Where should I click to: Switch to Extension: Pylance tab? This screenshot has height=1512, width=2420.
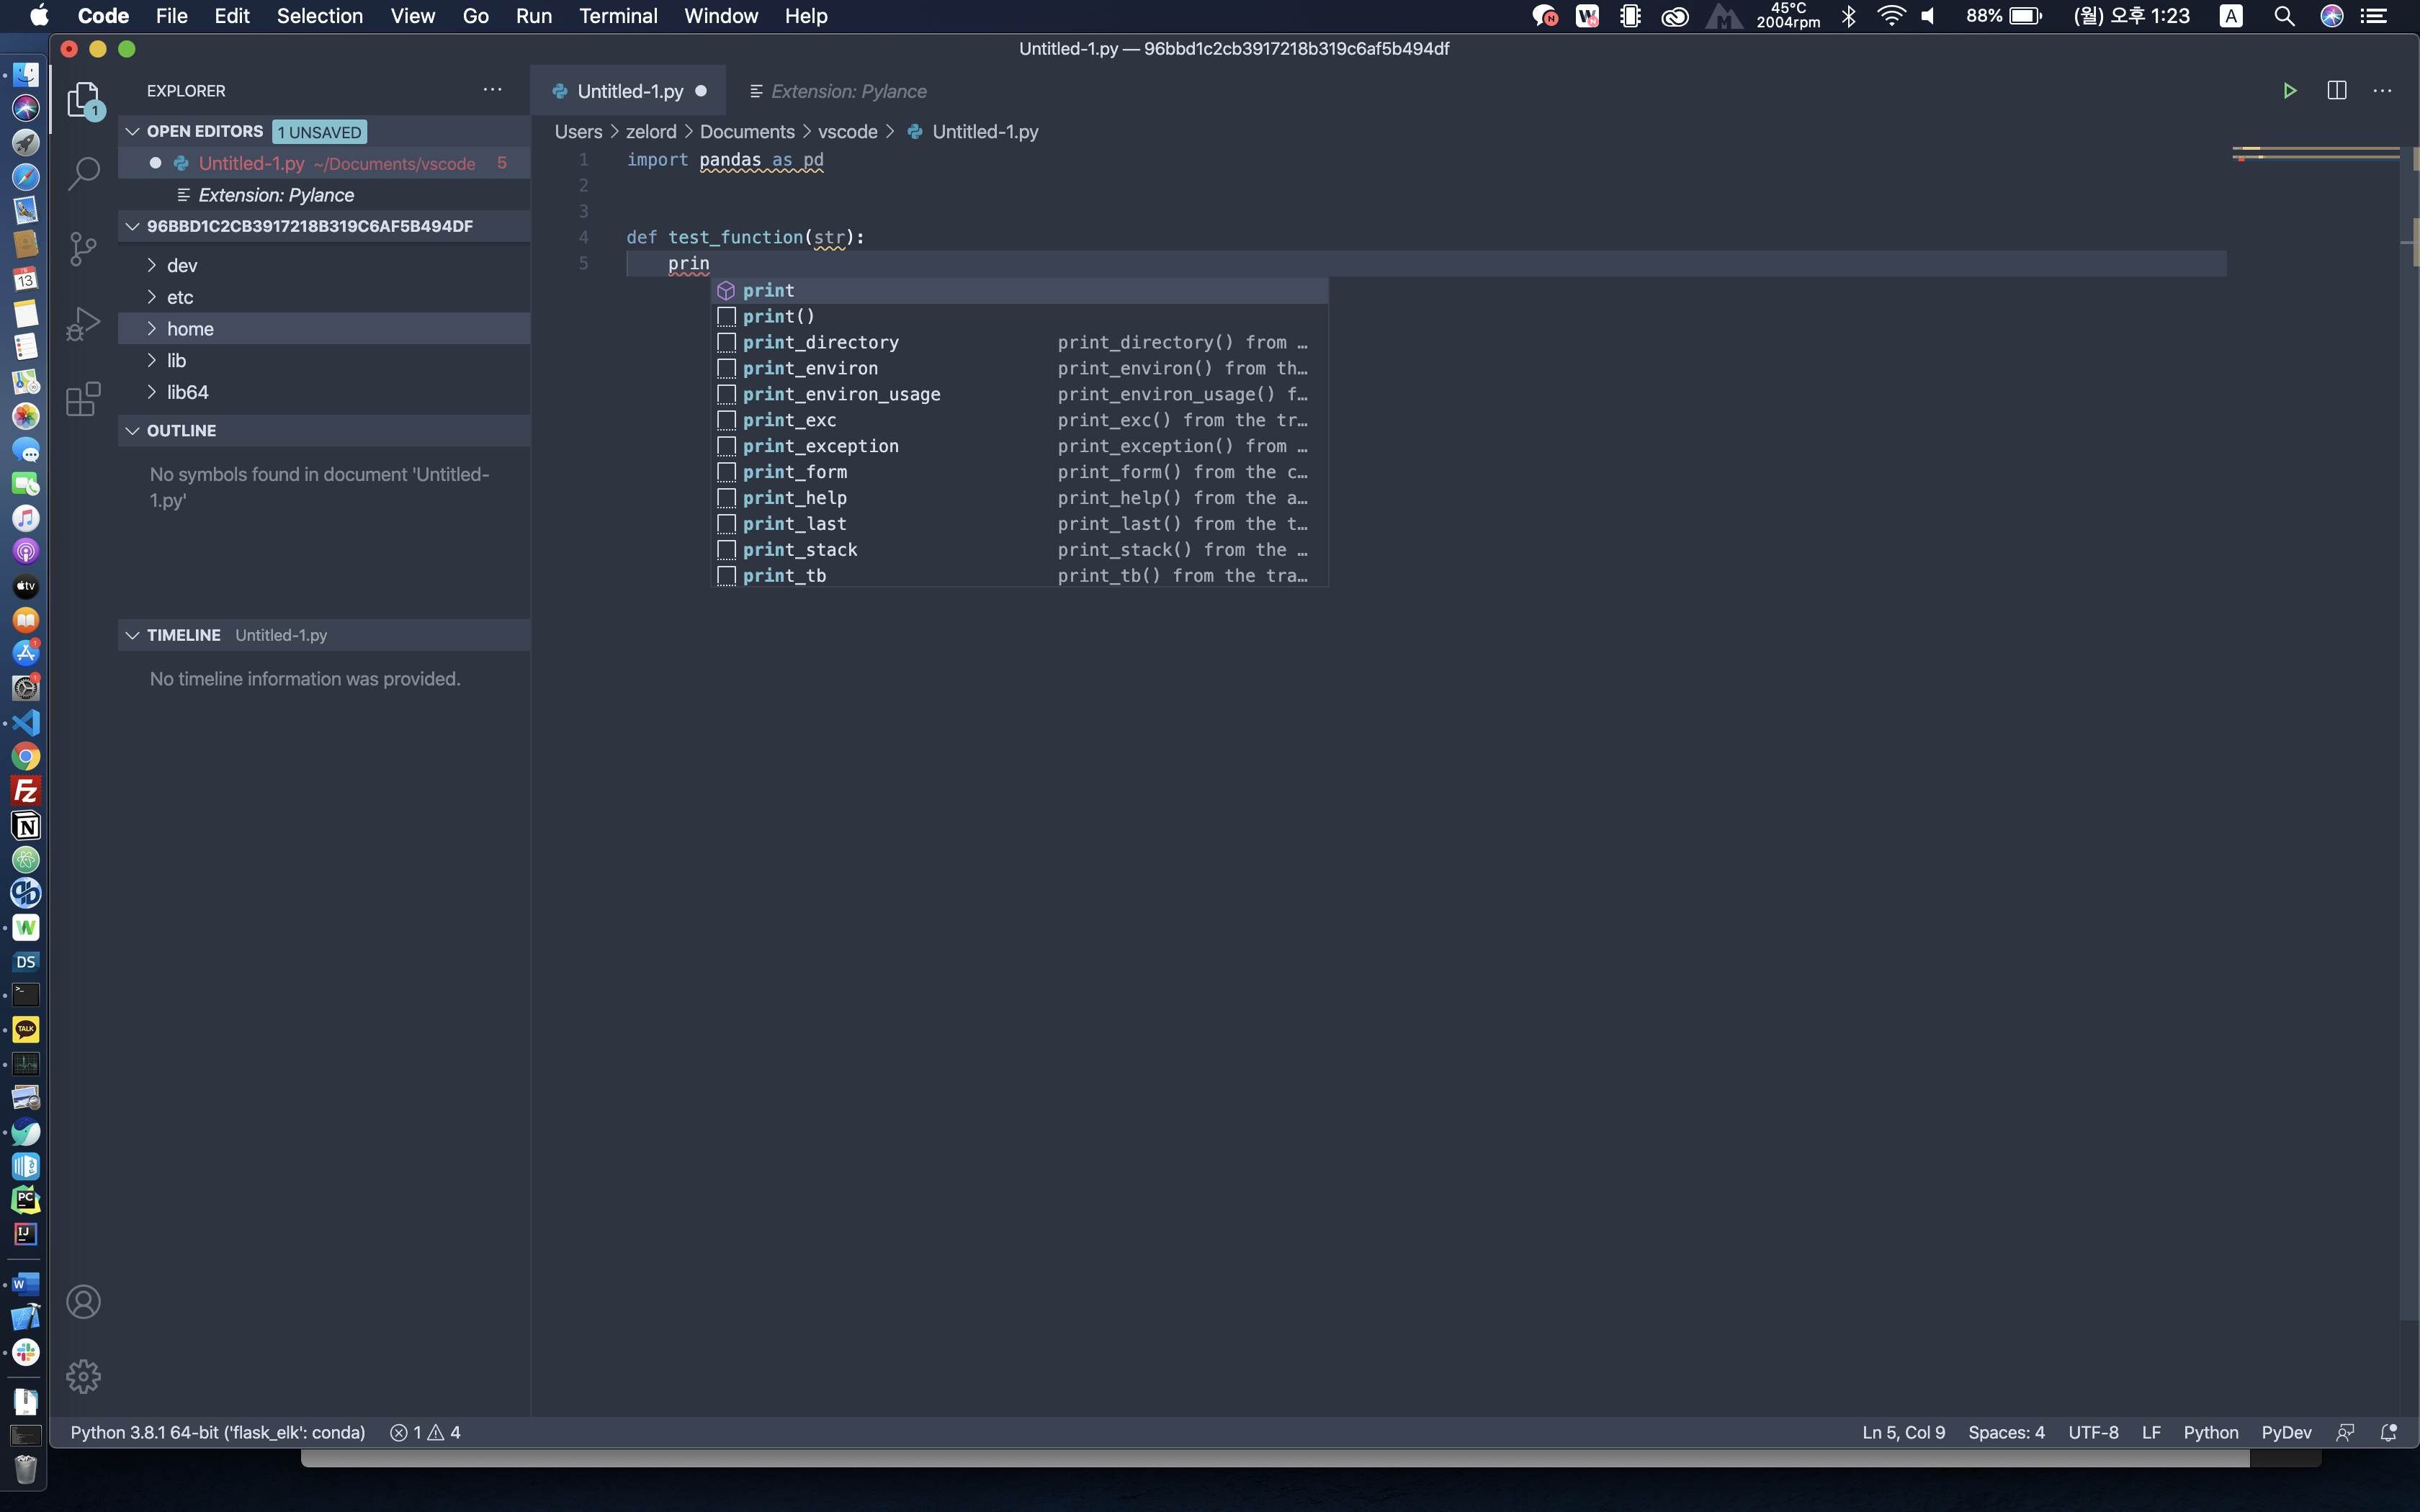(x=848, y=91)
